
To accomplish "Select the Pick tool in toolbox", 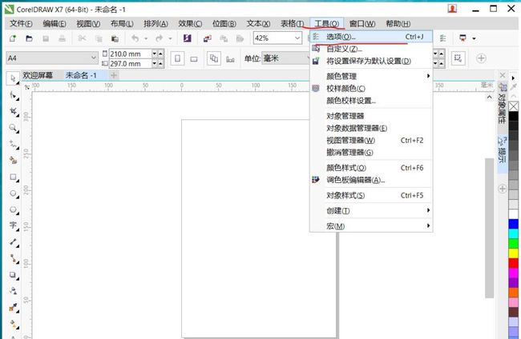I will pos(13,78).
